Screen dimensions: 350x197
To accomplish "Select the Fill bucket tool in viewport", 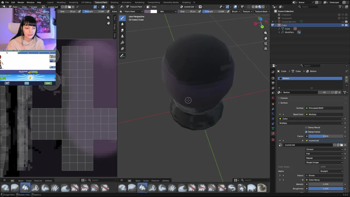I will point(122,42).
